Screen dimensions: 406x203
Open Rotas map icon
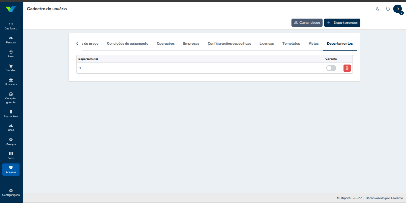coord(11,156)
